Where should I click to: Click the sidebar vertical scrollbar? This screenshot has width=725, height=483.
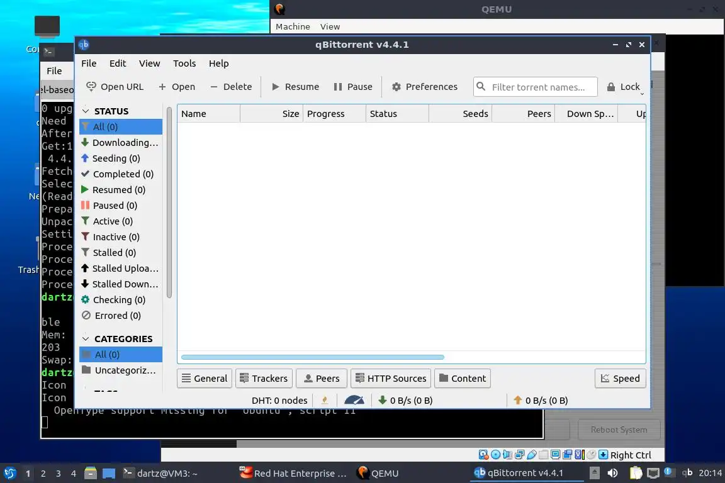click(169, 203)
